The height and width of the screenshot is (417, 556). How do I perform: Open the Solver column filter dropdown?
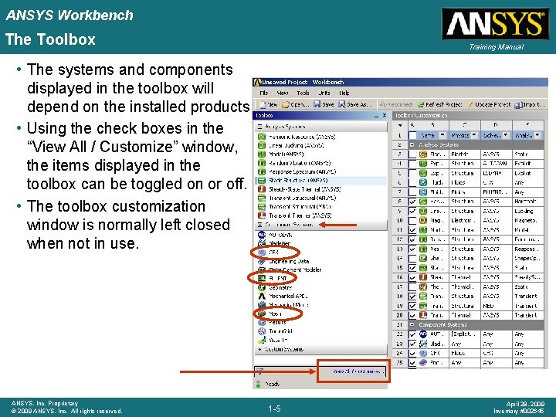point(506,135)
